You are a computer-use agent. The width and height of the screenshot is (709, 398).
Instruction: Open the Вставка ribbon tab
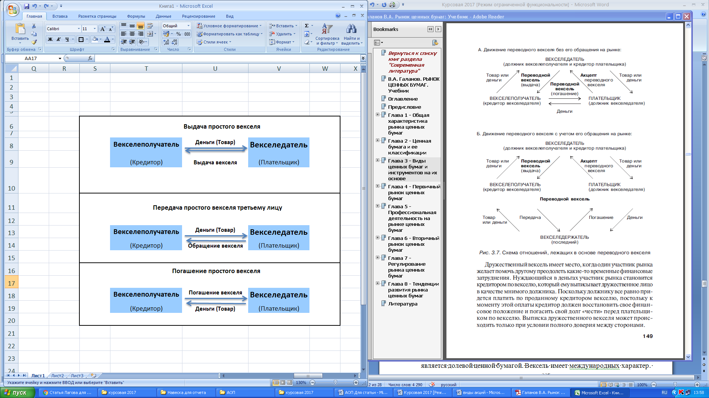tap(60, 16)
